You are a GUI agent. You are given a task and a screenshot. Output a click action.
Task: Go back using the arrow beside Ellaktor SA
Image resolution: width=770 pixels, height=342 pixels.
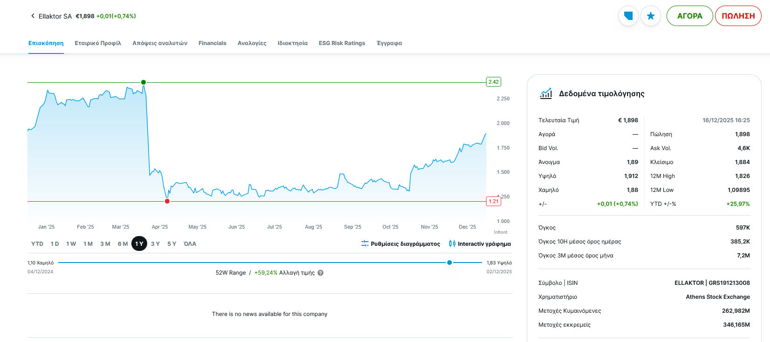pos(33,16)
